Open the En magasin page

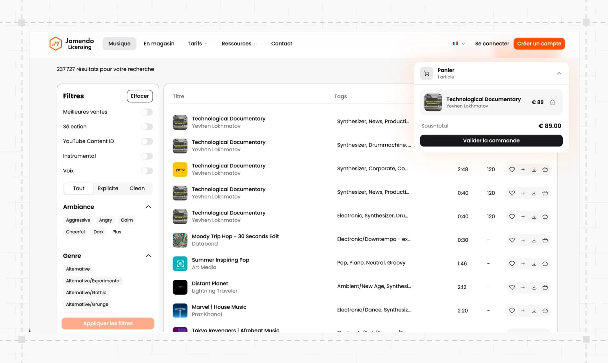(x=159, y=44)
